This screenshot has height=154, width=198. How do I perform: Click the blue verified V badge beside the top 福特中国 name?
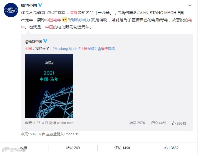(40, 5)
